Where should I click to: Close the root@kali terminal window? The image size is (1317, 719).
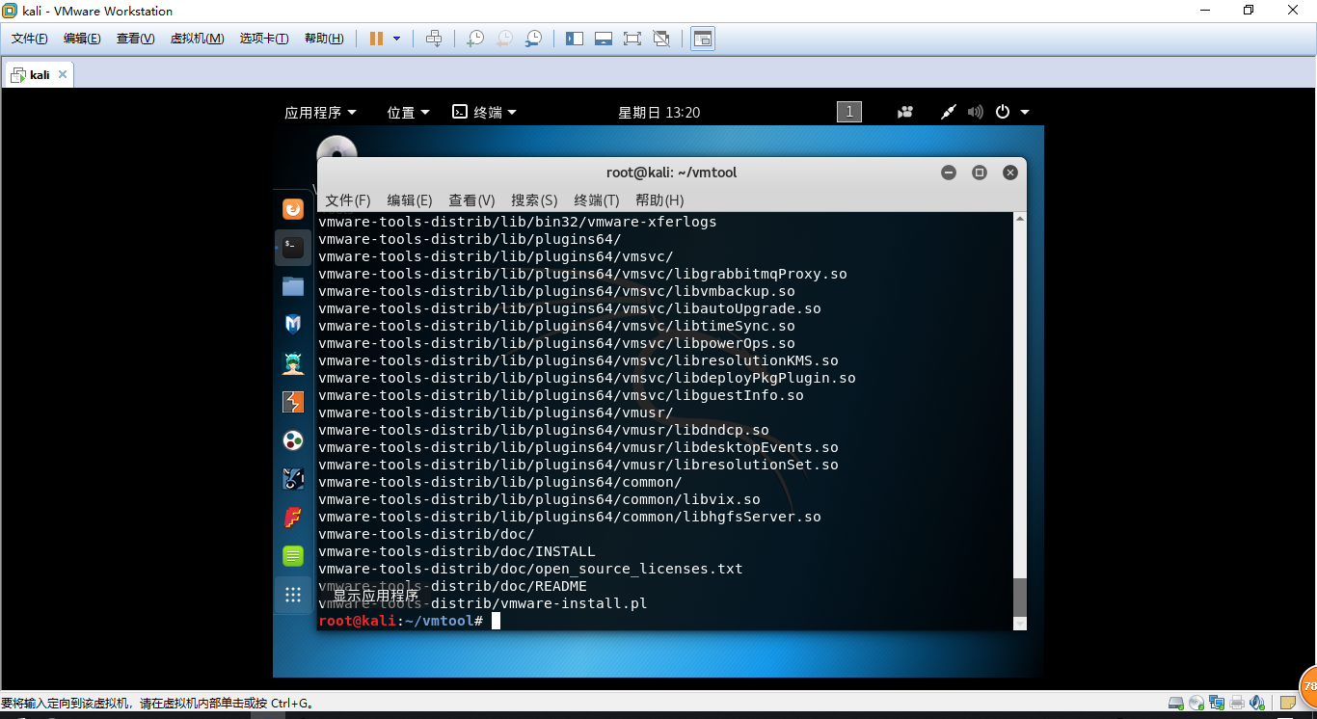1010,173
